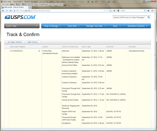Open the 編集(E) menu
The height and width of the screenshot is (131, 157).
(12, 4)
